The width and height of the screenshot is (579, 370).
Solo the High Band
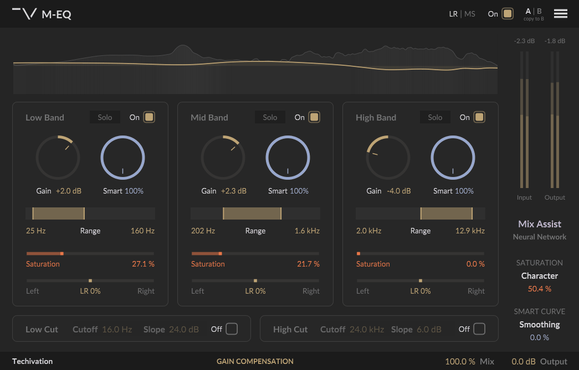[x=435, y=117]
